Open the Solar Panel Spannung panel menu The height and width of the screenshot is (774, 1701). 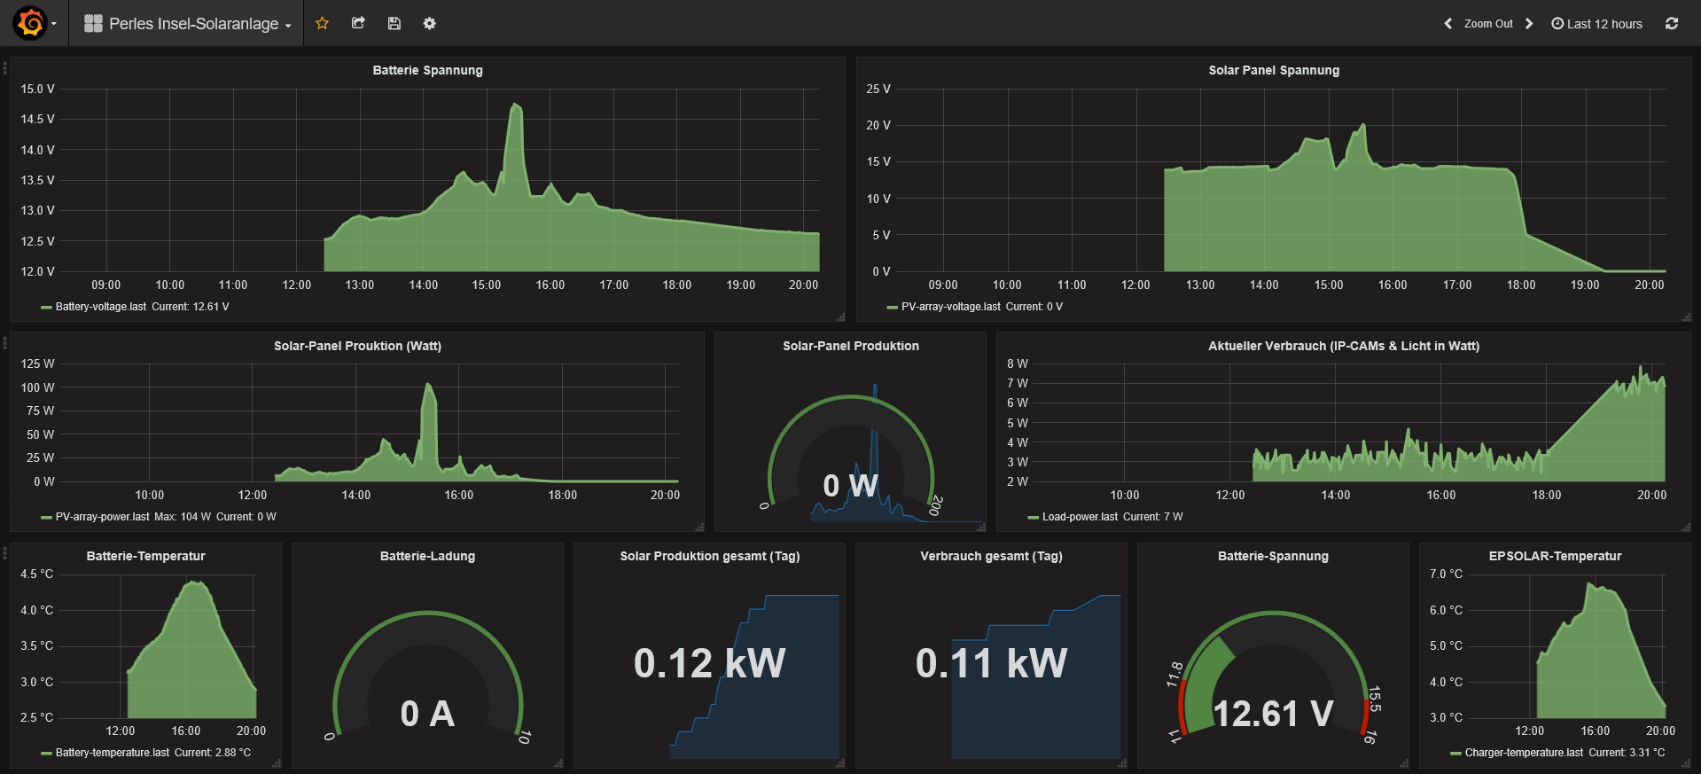1273,70
